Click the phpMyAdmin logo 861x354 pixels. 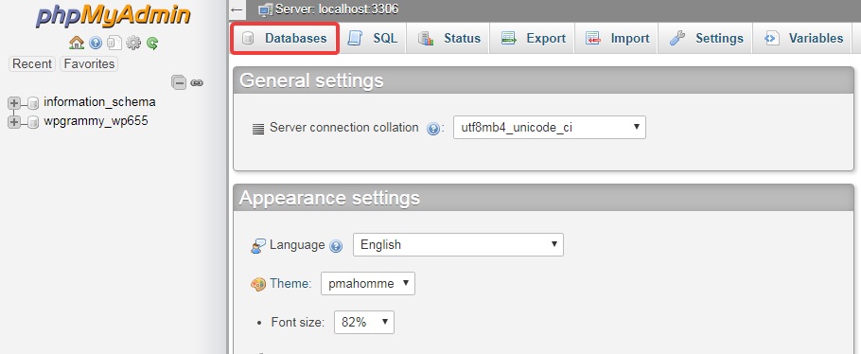[x=114, y=15]
